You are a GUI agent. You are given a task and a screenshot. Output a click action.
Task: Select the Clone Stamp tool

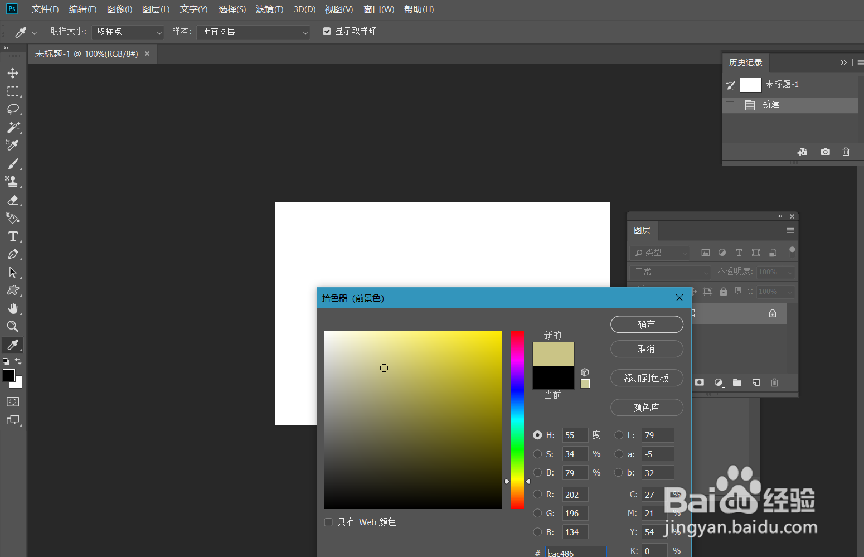tap(13, 181)
